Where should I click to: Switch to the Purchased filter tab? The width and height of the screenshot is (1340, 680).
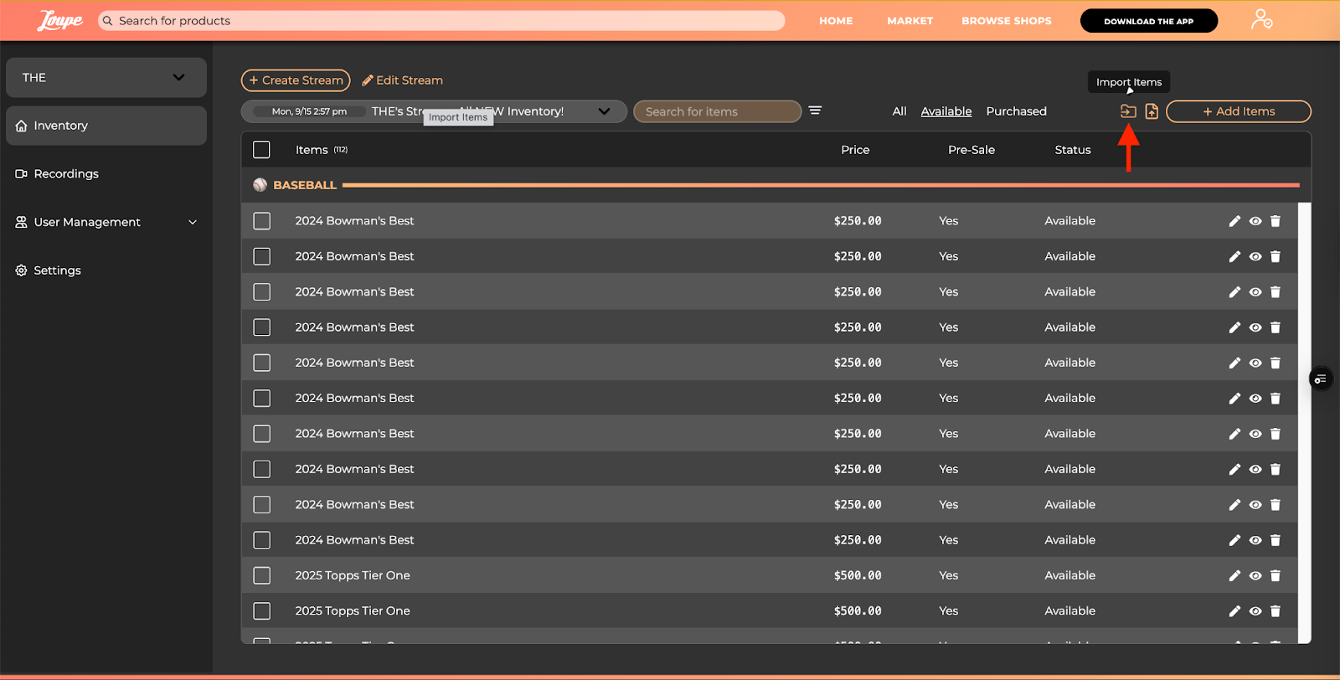[x=1016, y=111]
